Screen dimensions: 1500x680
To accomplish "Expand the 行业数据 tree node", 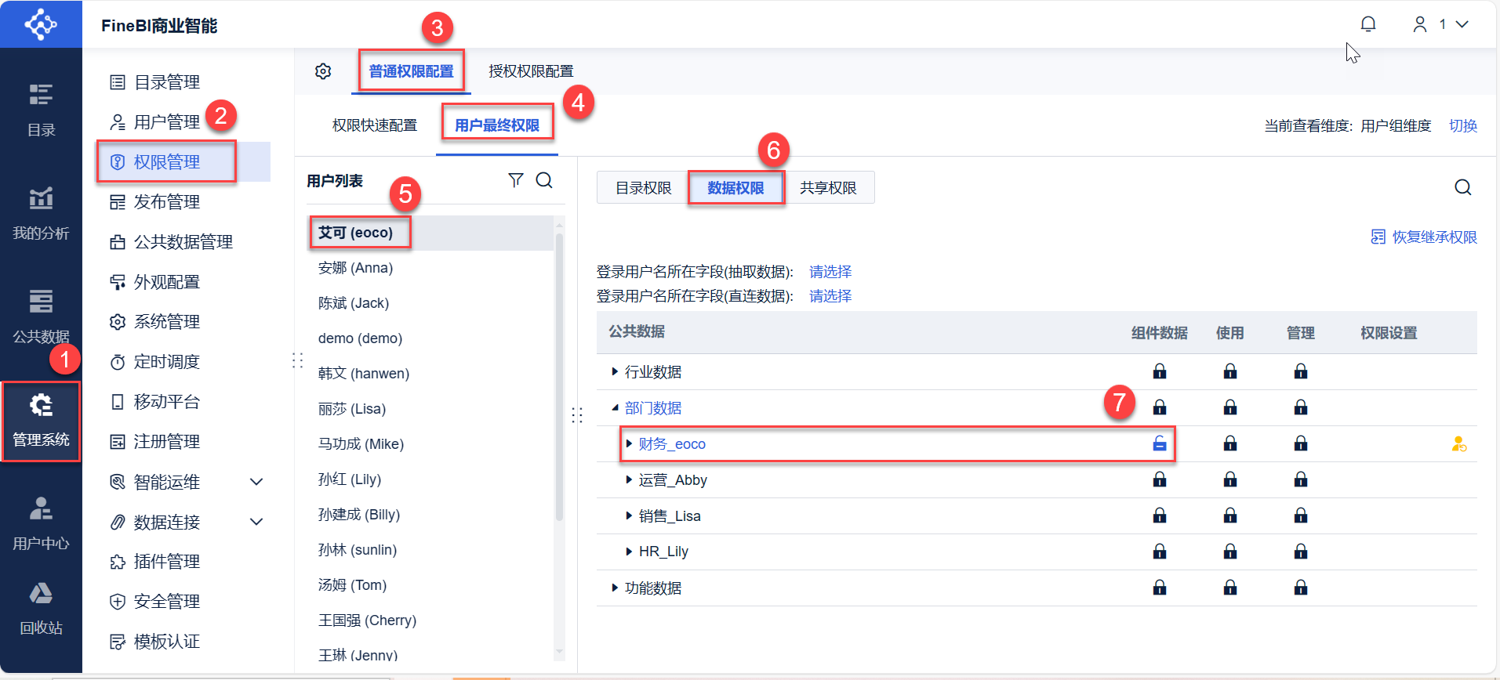I will pyautogui.click(x=615, y=371).
